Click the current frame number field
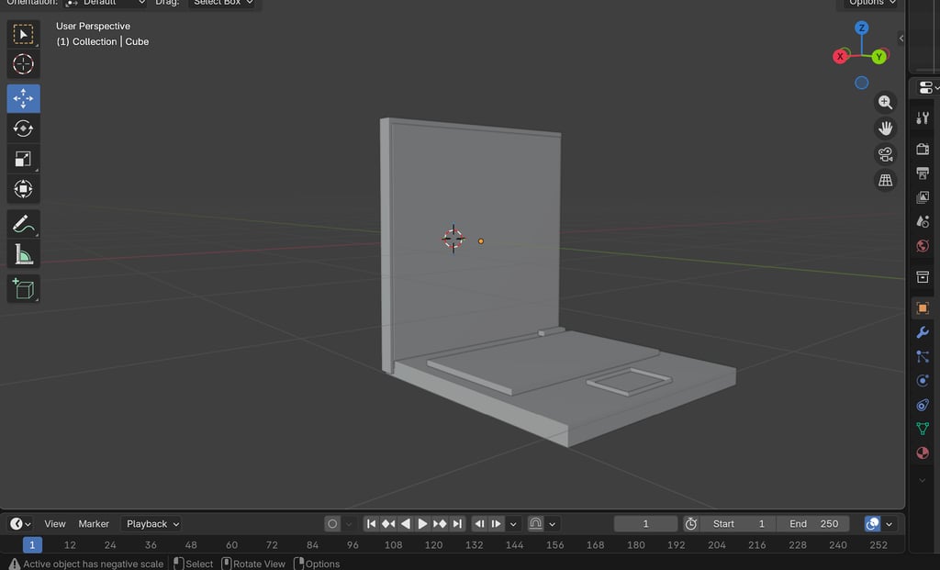Screen dimensions: 940x570 [x=645, y=524]
